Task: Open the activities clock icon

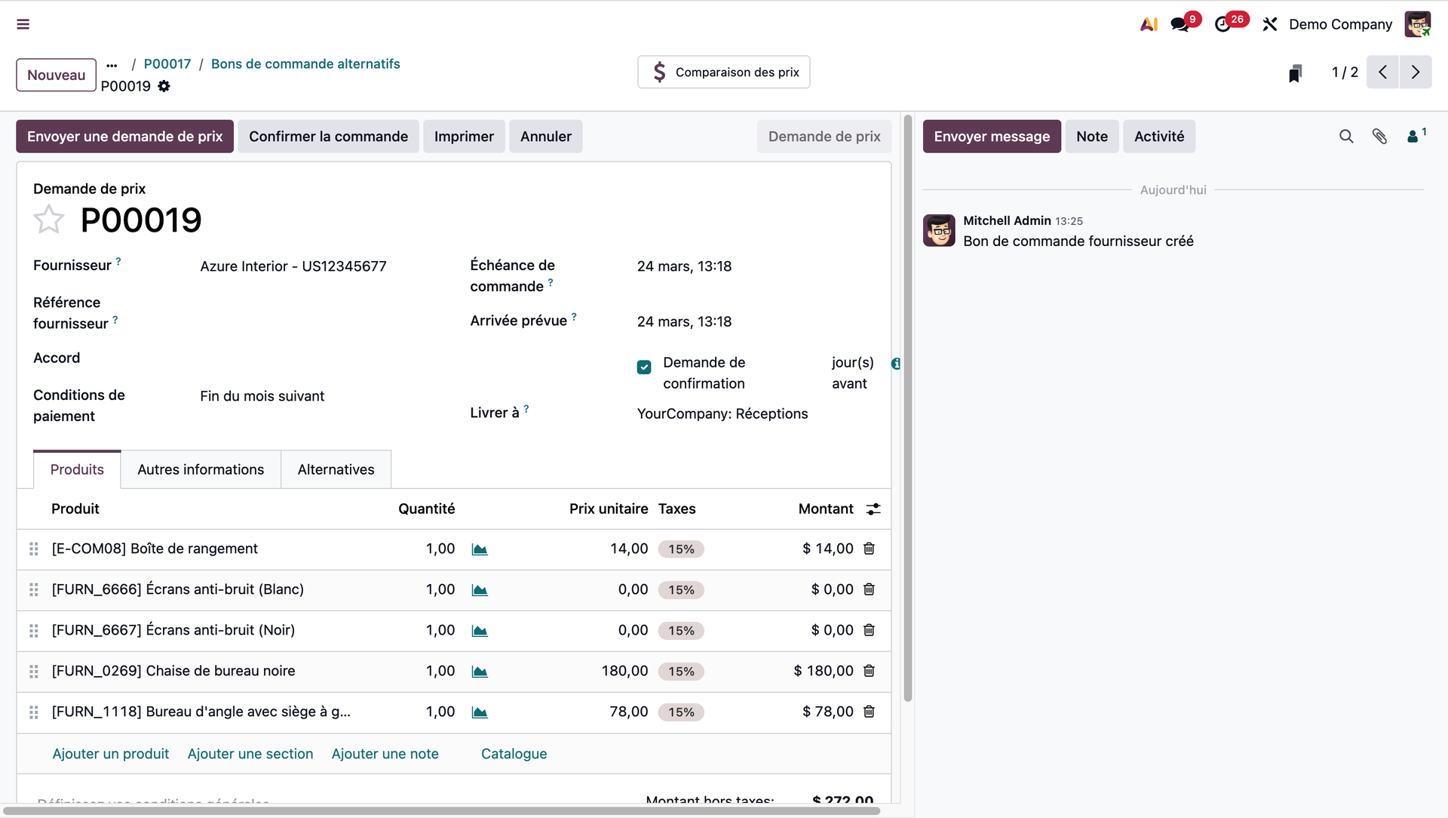Action: 1223,24
